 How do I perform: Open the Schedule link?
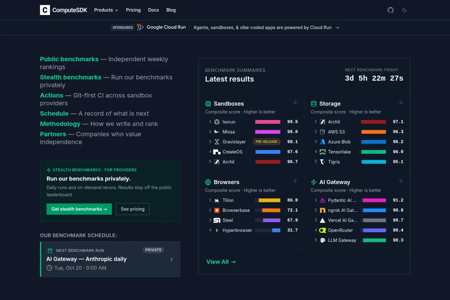(x=54, y=113)
